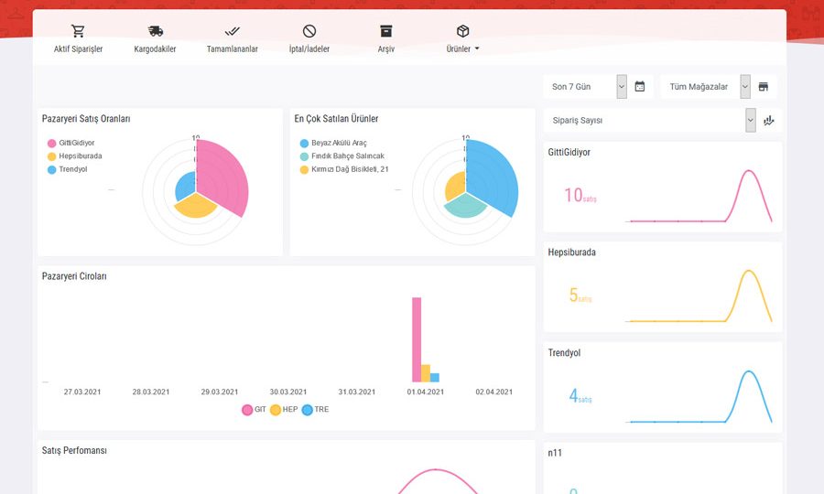Image resolution: width=824 pixels, height=494 pixels.
Task: Open the Sipariş Sayısı metric dropdown
Action: point(650,120)
